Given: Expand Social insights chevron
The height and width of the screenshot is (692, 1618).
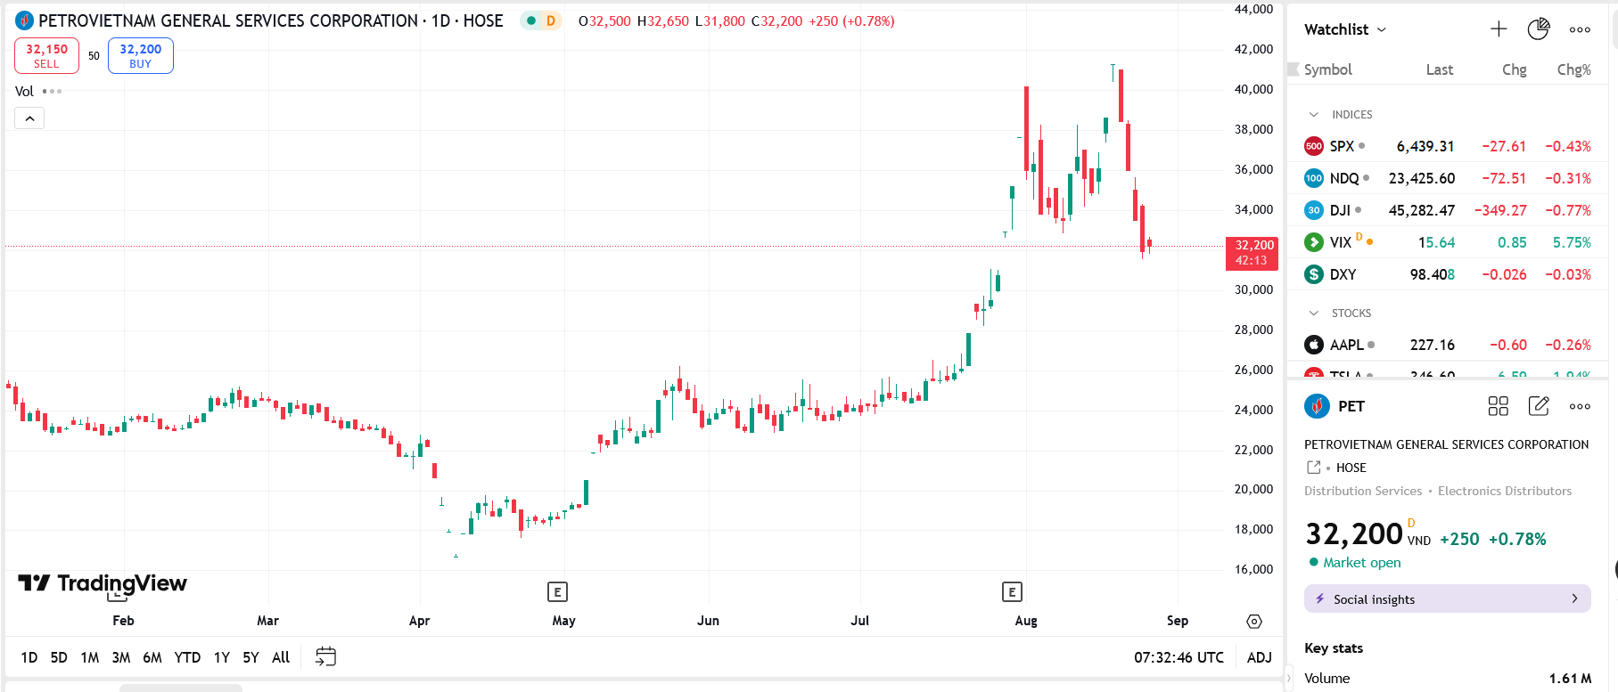Looking at the screenshot, I should point(1574,598).
